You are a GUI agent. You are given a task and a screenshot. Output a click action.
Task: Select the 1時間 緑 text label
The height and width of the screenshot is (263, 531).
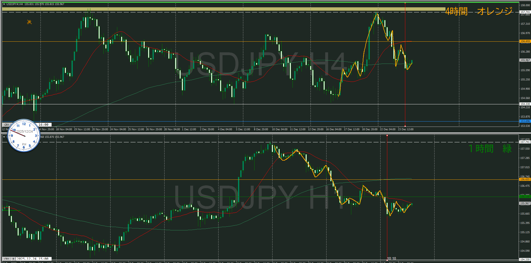(490, 149)
